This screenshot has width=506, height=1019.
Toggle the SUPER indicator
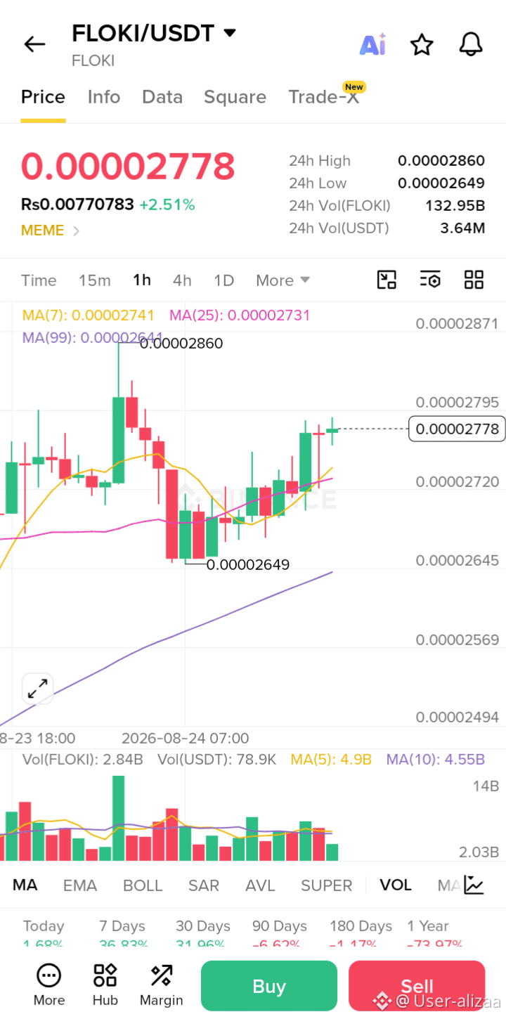click(327, 885)
